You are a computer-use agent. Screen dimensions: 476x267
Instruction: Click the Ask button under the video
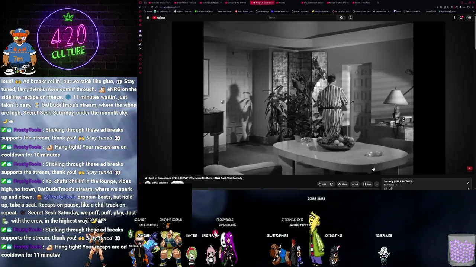355,184
